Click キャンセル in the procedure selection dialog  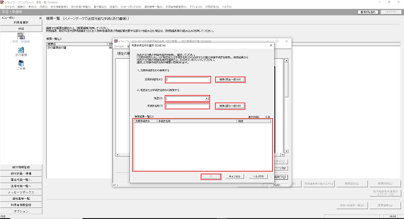pos(234,176)
